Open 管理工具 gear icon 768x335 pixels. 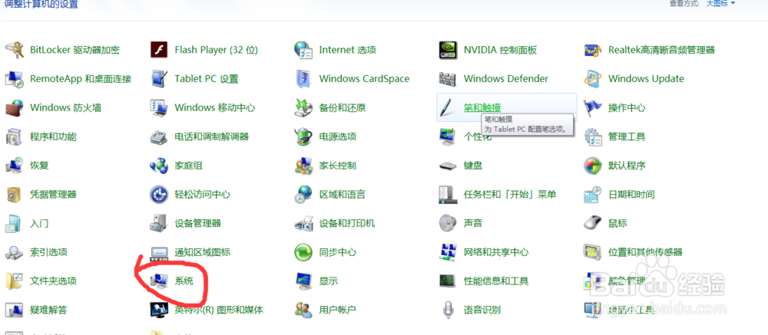(593, 136)
